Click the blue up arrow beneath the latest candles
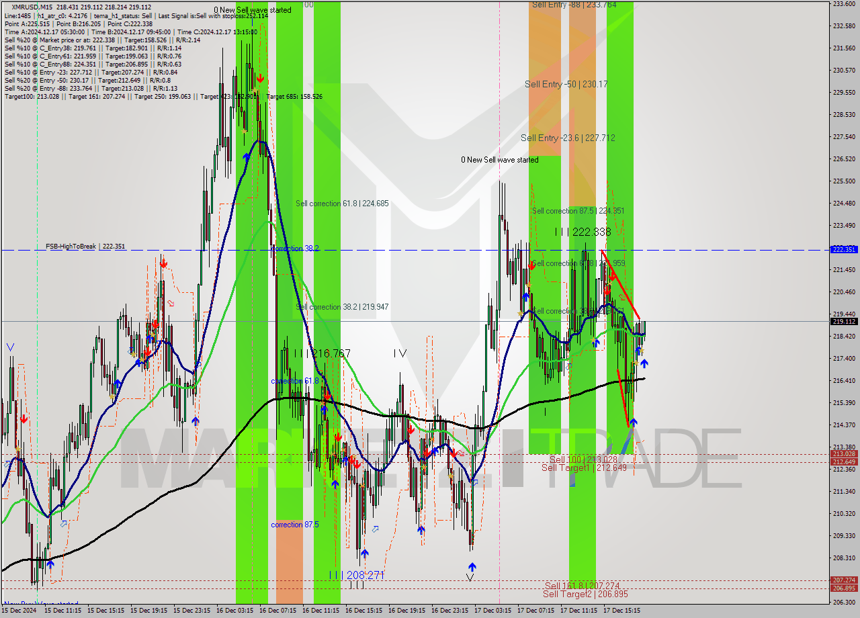Viewport: 860px width, 618px height. (644, 363)
